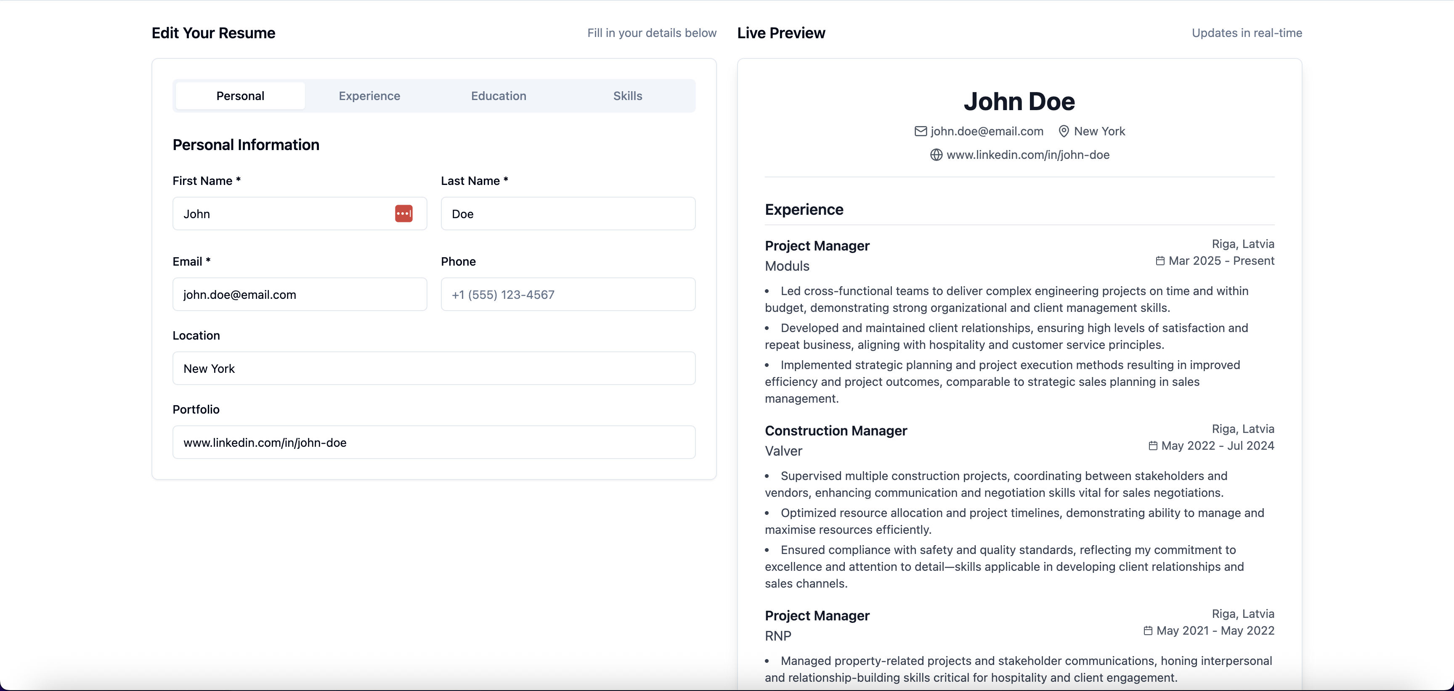This screenshot has width=1454, height=691.
Task: Click the calendar icon next to May 2021 - May 2022
Action: coord(1148,630)
